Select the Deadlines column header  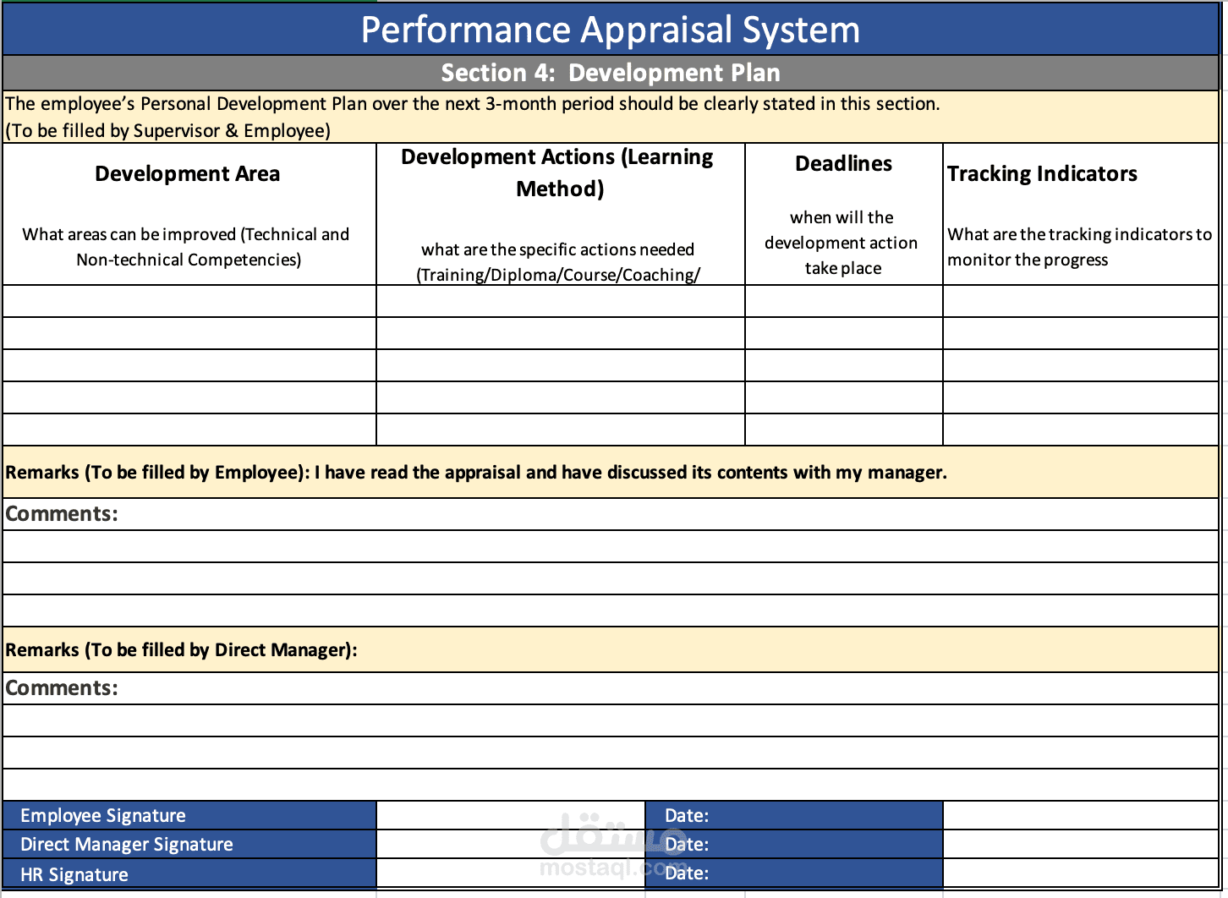(844, 214)
